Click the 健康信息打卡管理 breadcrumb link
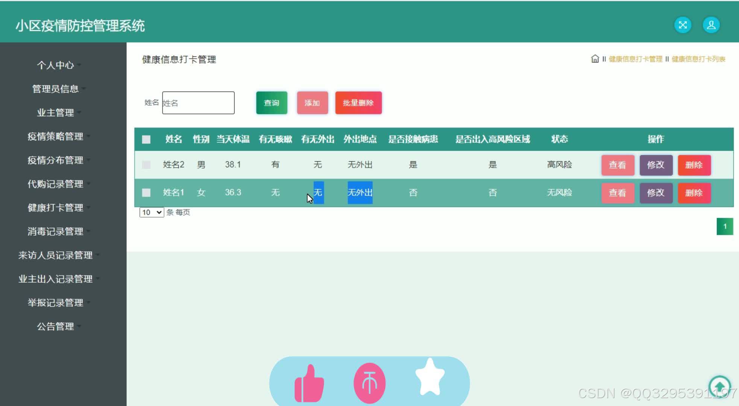Screen dimensions: 739x406 click(636, 59)
